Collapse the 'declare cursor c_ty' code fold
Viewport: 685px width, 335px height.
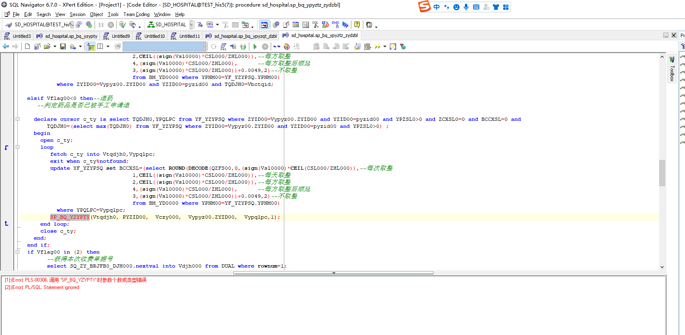tap(17, 119)
